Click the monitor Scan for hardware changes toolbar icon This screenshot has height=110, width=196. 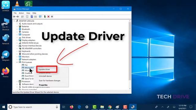[x=40, y=16]
